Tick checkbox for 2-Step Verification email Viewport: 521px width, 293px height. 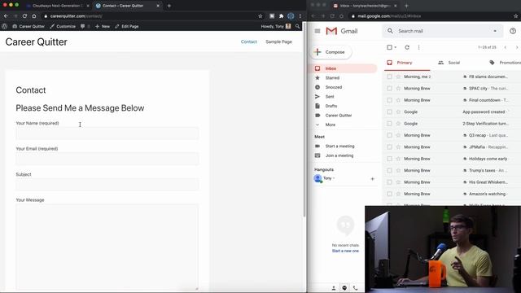(x=389, y=124)
